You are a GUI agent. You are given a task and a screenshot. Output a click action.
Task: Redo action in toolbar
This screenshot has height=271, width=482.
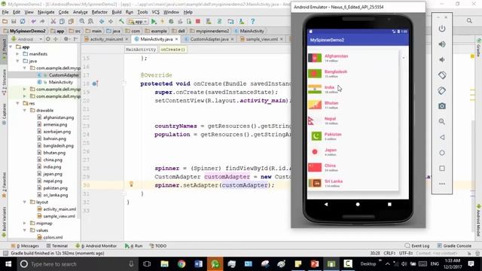(x=42, y=22)
